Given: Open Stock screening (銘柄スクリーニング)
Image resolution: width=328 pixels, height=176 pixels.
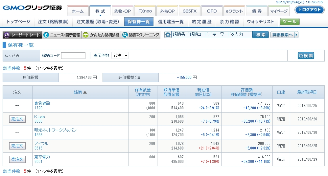Looking at the screenshot, I should pyautogui.click(x=141, y=35).
